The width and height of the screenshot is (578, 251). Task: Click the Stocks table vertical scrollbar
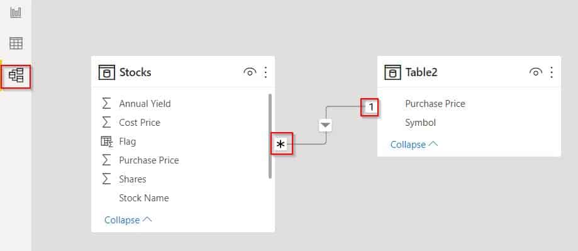270,136
